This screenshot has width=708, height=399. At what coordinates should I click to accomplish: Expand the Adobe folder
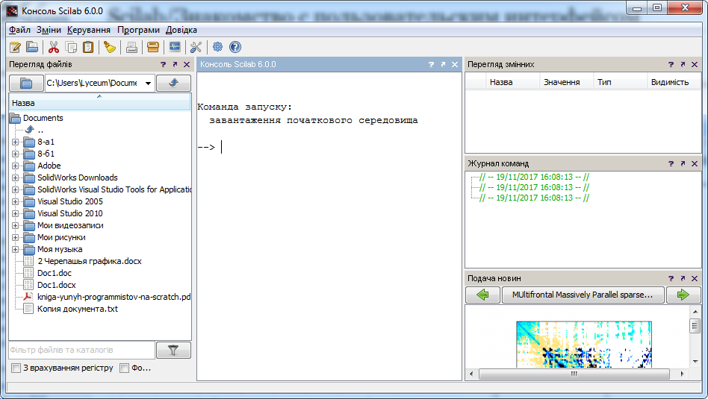tap(16, 166)
